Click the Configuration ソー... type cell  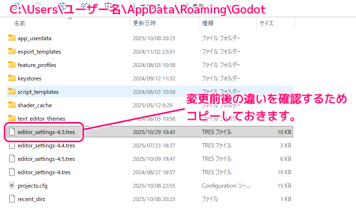226,186
